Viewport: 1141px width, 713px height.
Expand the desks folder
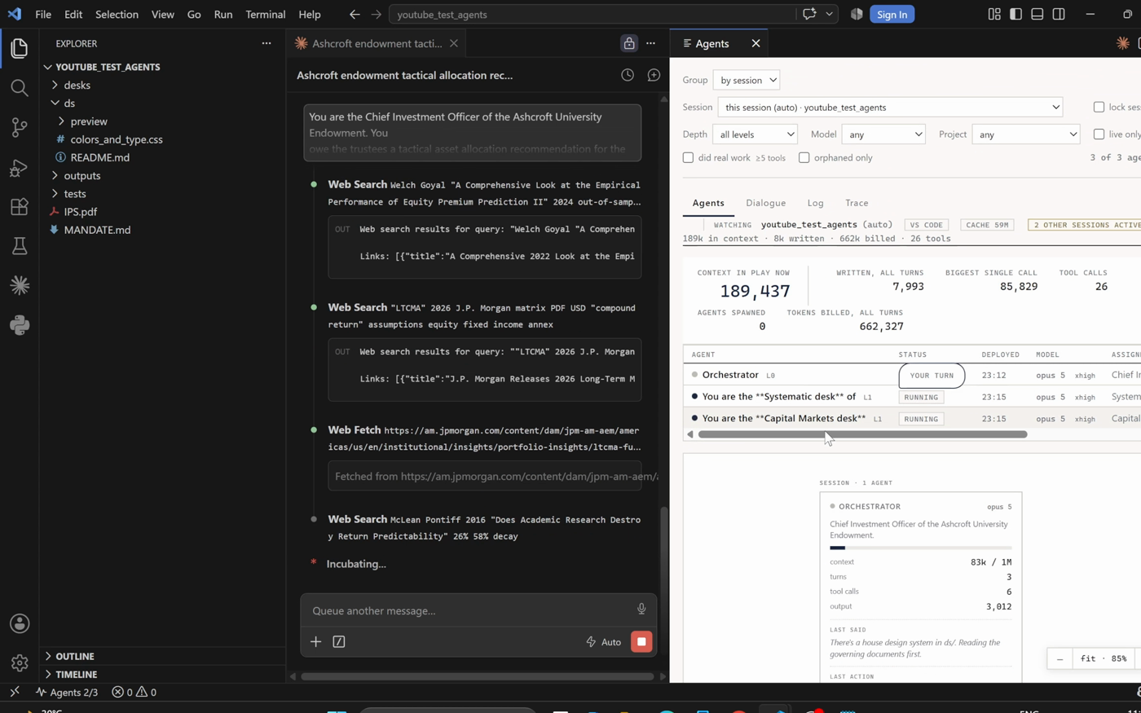click(x=163, y=85)
